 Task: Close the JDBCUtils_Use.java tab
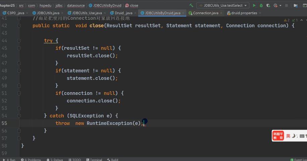click(105, 13)
